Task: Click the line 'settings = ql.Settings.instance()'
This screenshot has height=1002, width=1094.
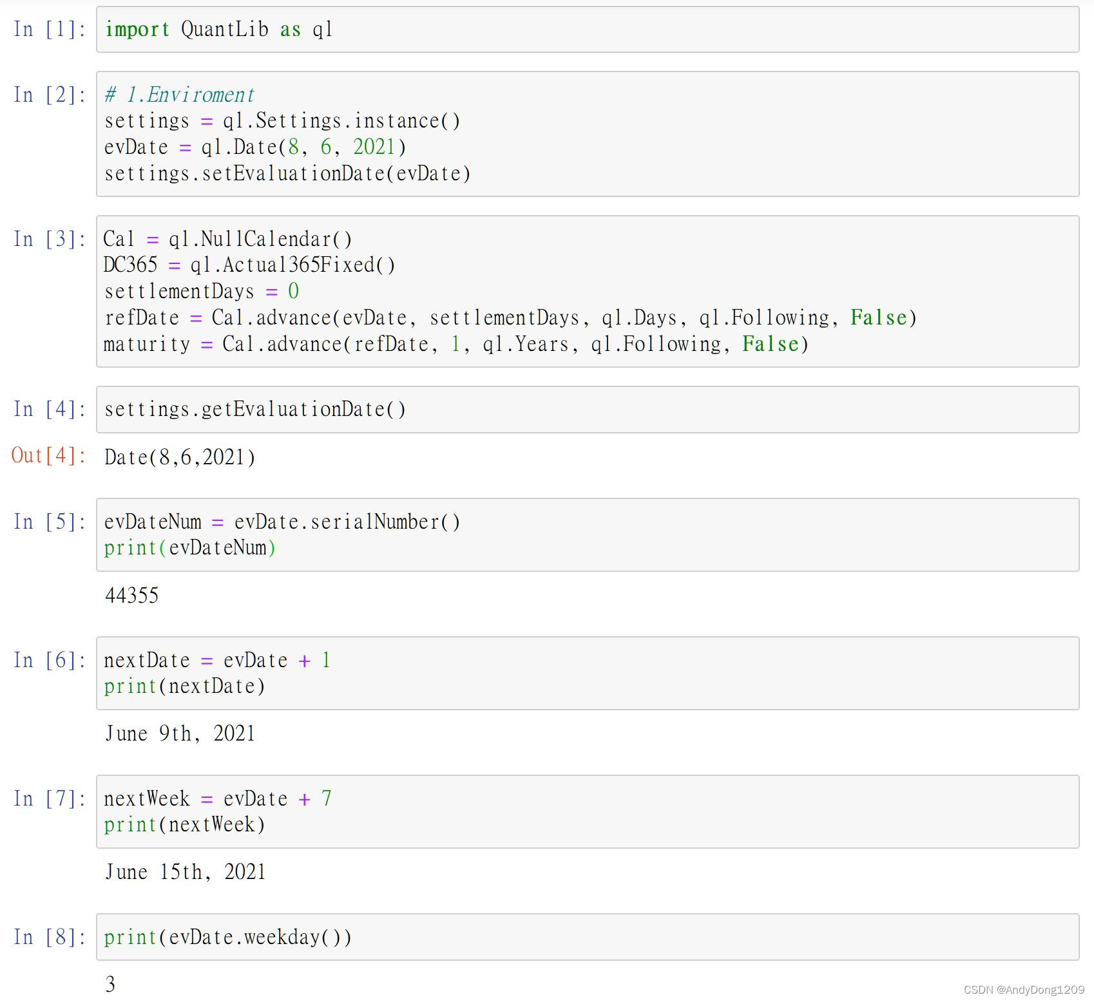Action: pos(282,121)
